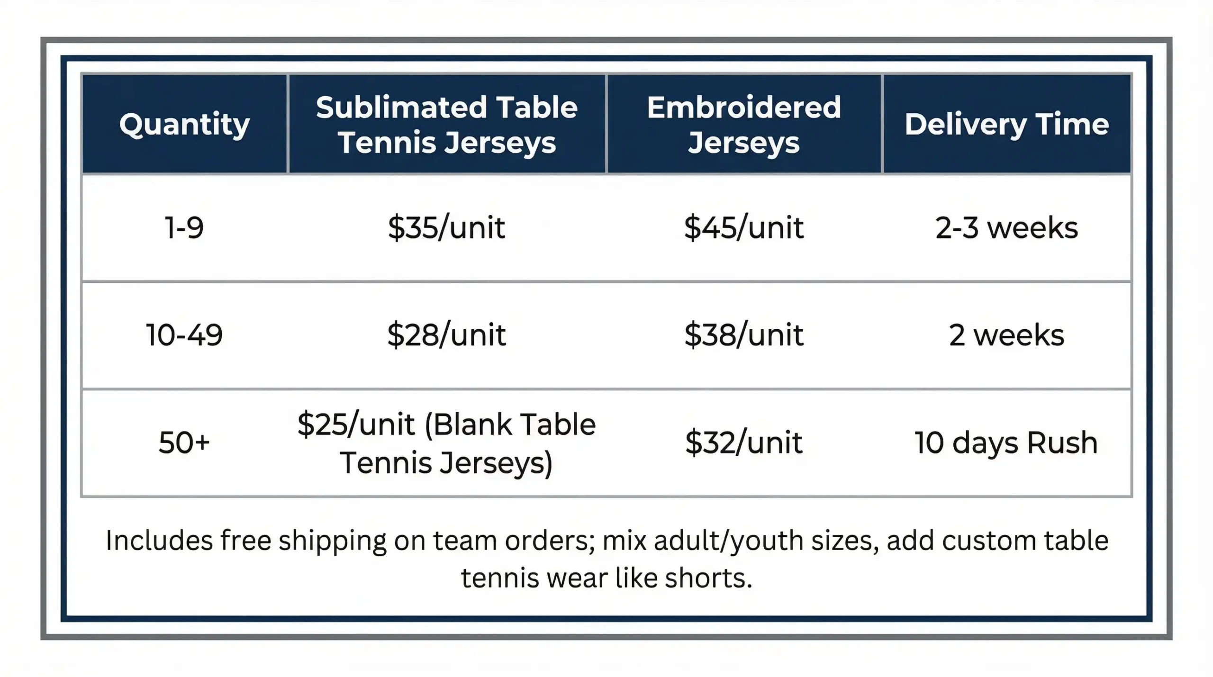Click the 50+ quantity cell
The image size is (1213, 677).
point(184,442)
